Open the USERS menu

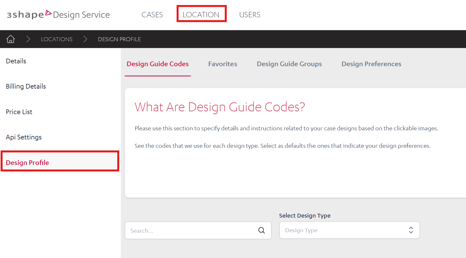250,15
